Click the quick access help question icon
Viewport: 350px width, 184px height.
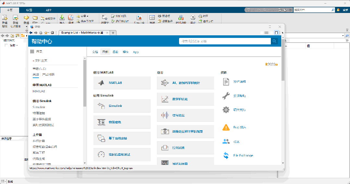tap(285, 10)
